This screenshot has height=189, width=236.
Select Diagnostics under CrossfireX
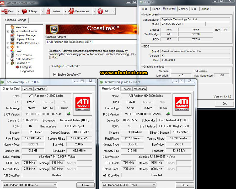(x=27, y=71)
